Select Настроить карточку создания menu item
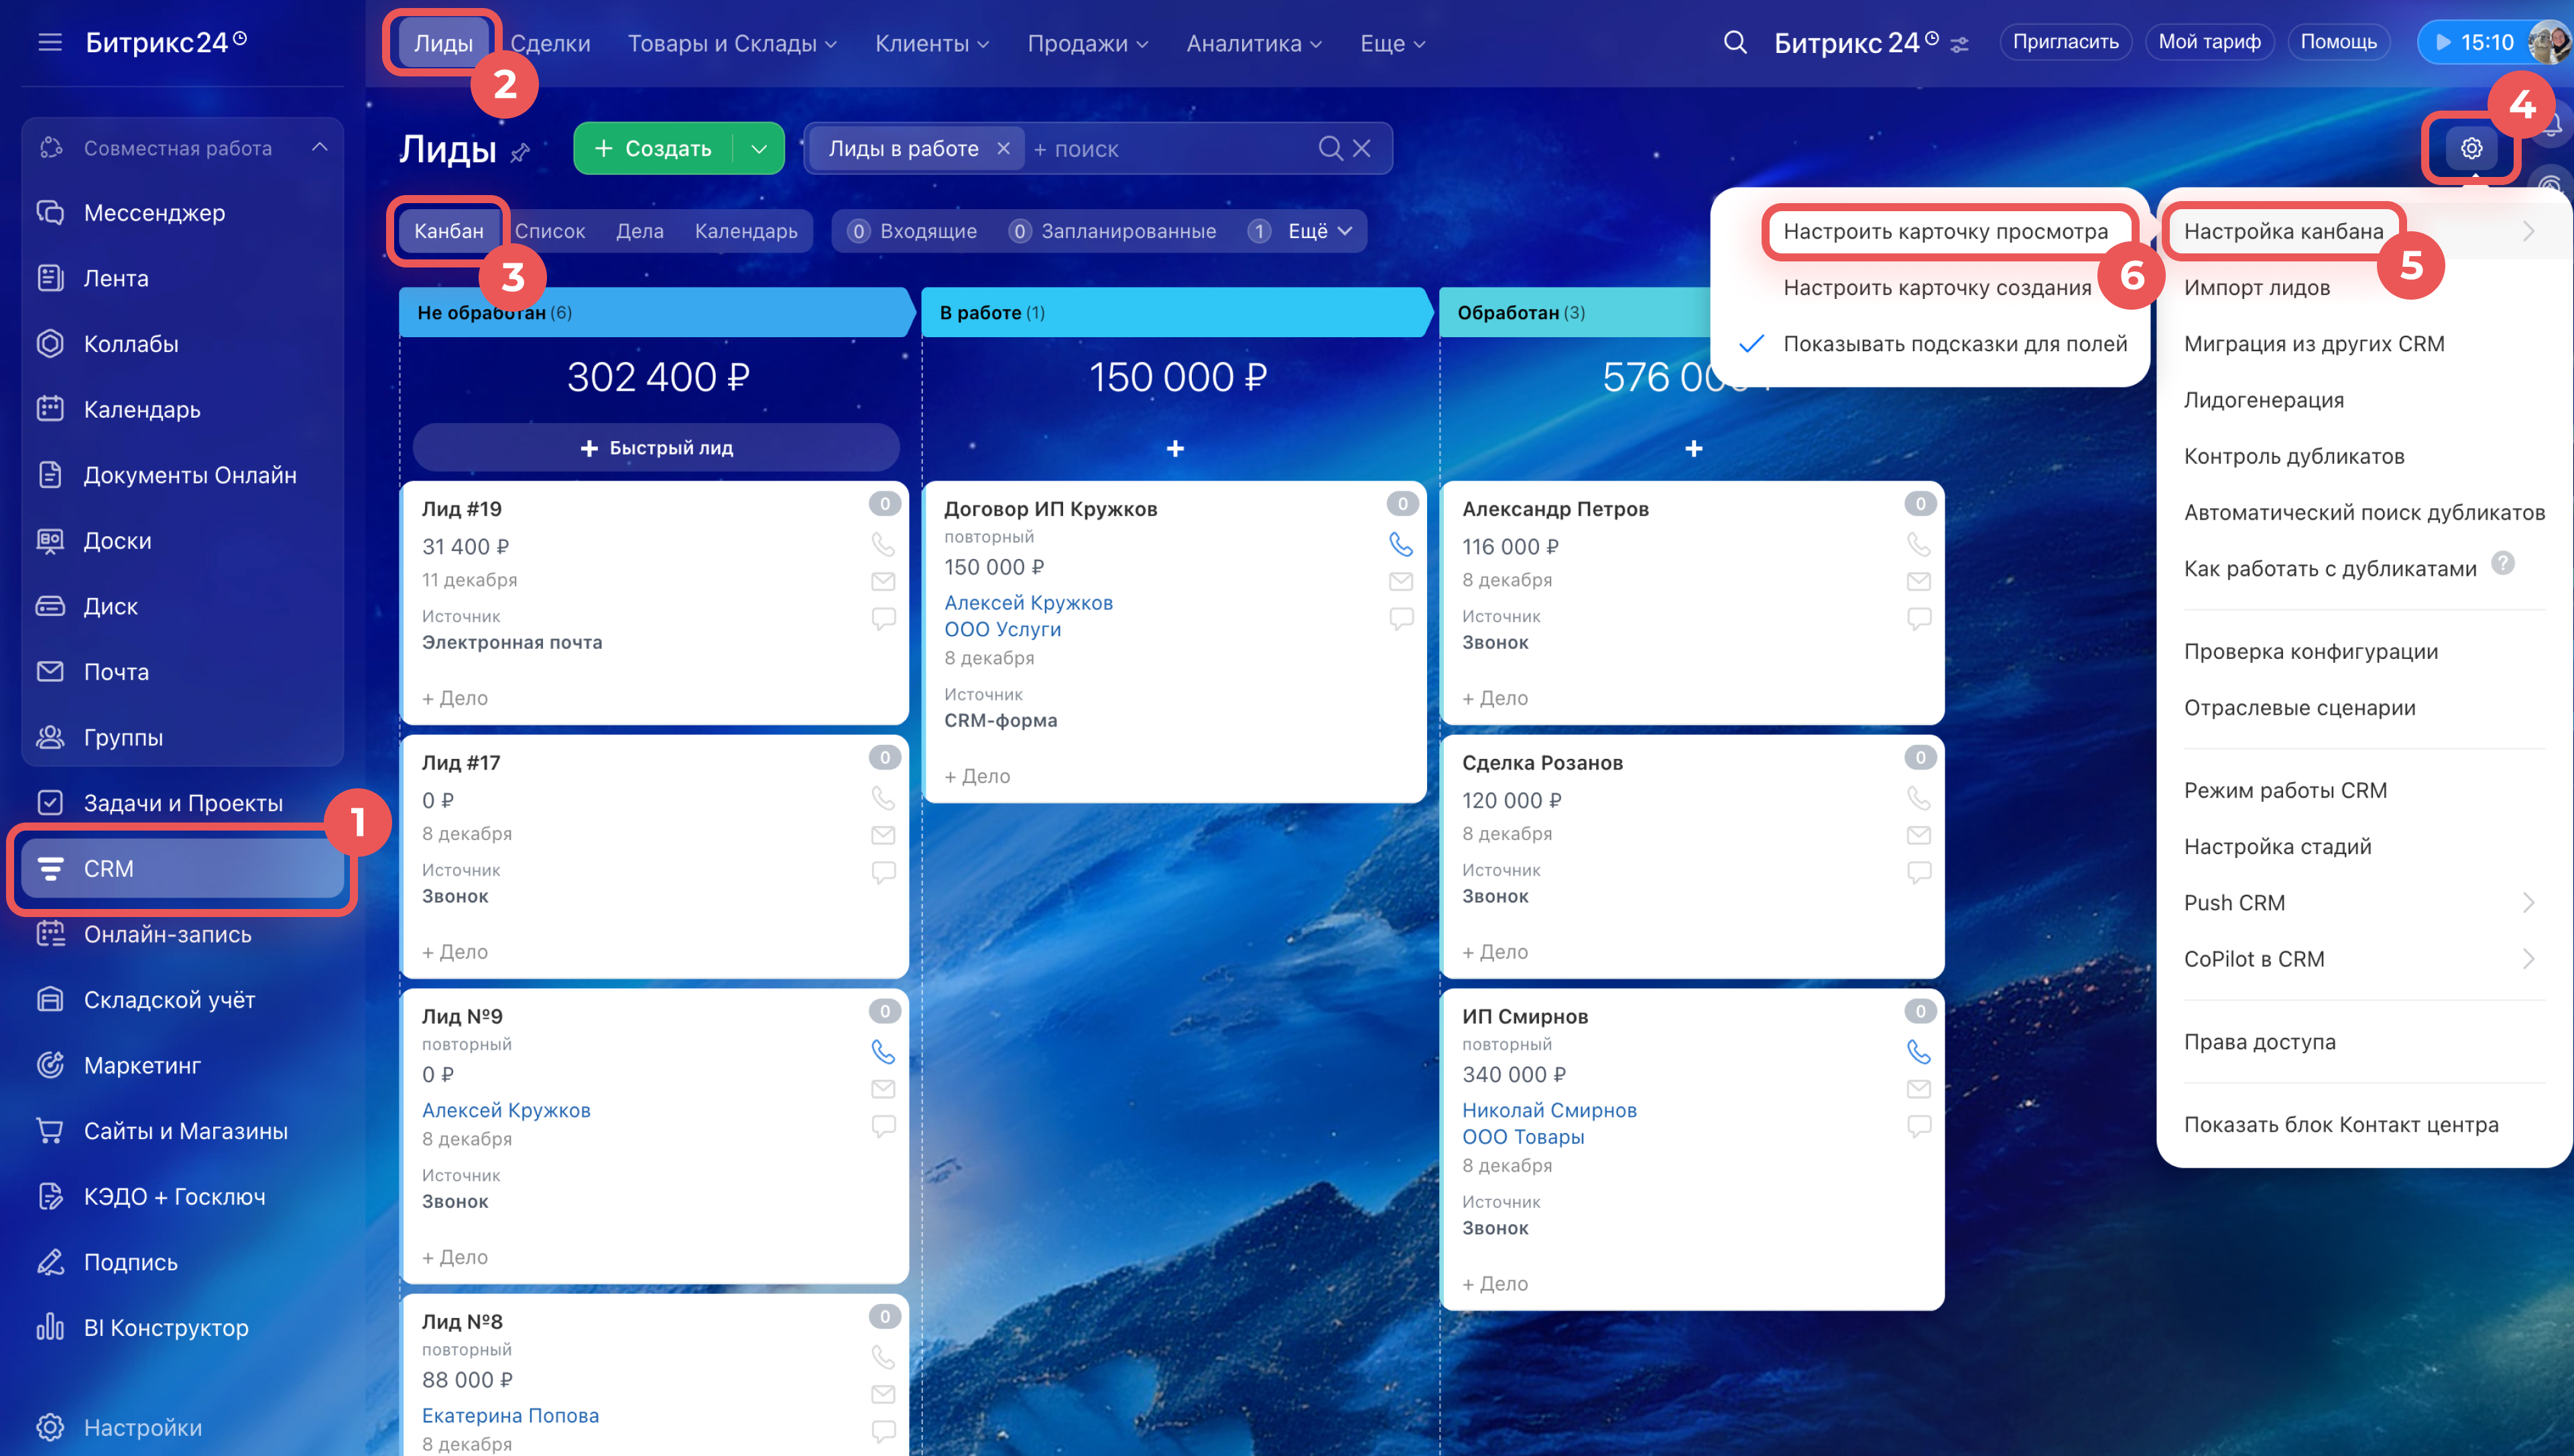 tap(1937, 288)
